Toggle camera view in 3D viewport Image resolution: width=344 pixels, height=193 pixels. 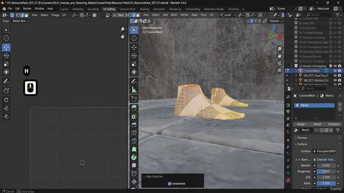279,63
